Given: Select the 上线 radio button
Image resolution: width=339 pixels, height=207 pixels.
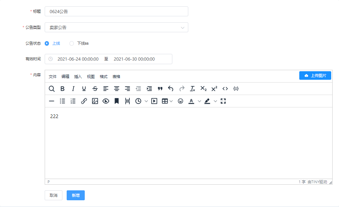Looking at the screenshot, I should 47,43.
